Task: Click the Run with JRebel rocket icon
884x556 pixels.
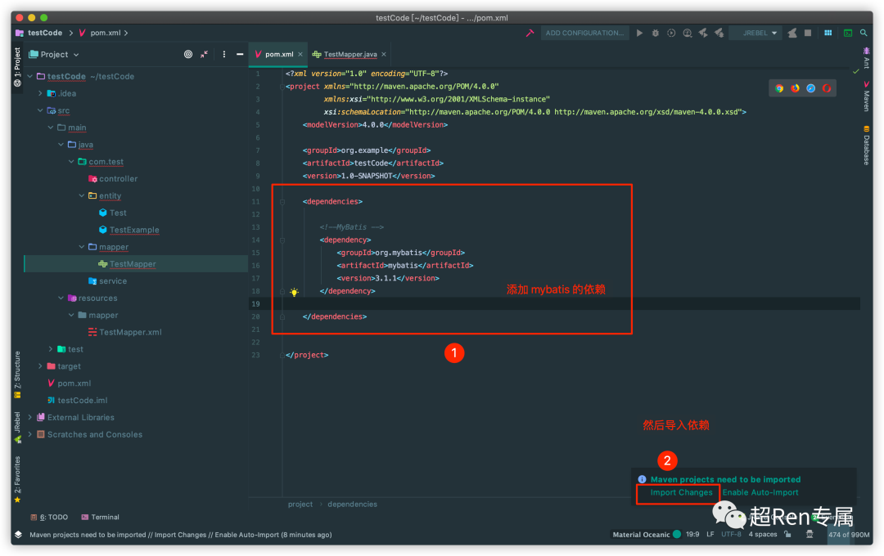Action: 703,34
